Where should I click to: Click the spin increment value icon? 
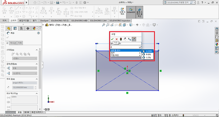pyautogui.click(x=130, y=39)
